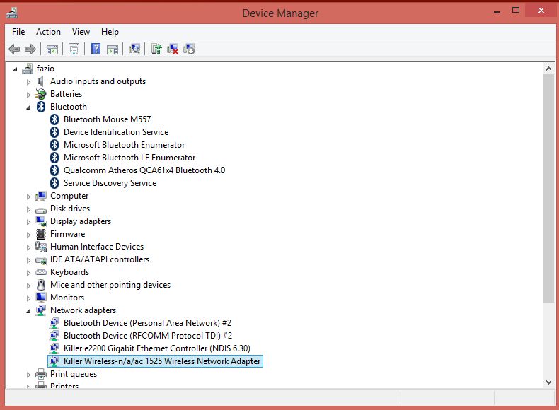The height and width of the screenshot is (410, 559).
Task: Click the scrollbar down arrow
Action: [548, 382]
